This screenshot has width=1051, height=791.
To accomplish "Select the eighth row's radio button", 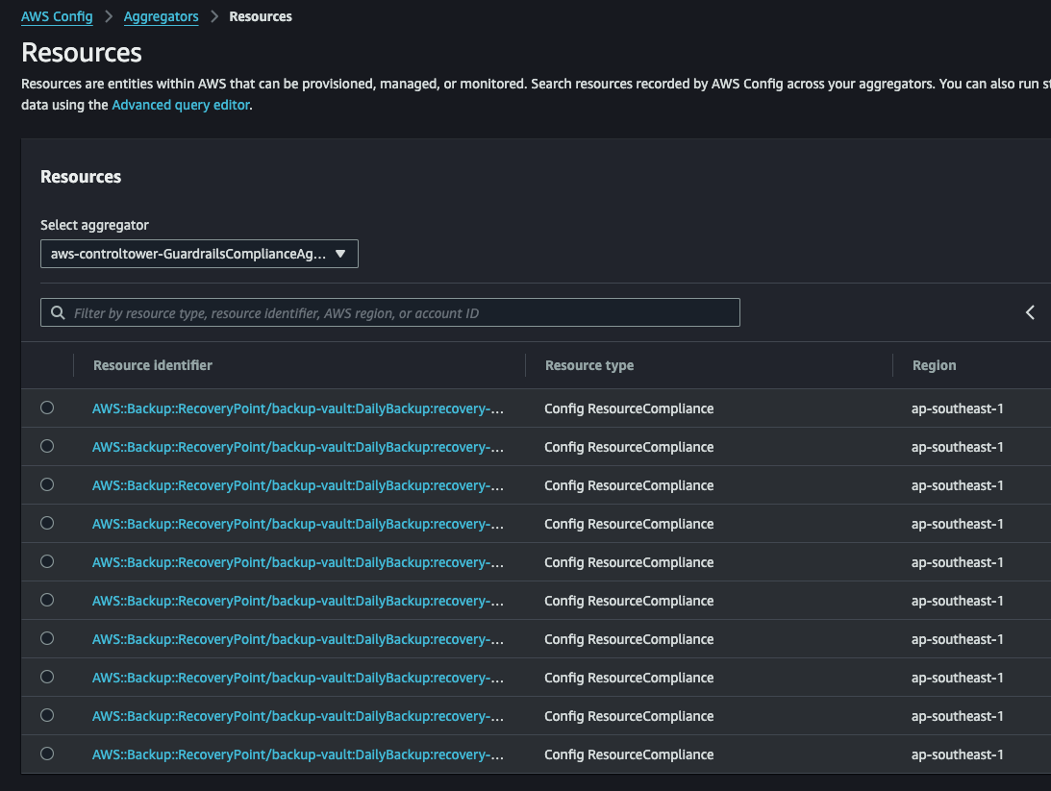I will coord(47,678).
